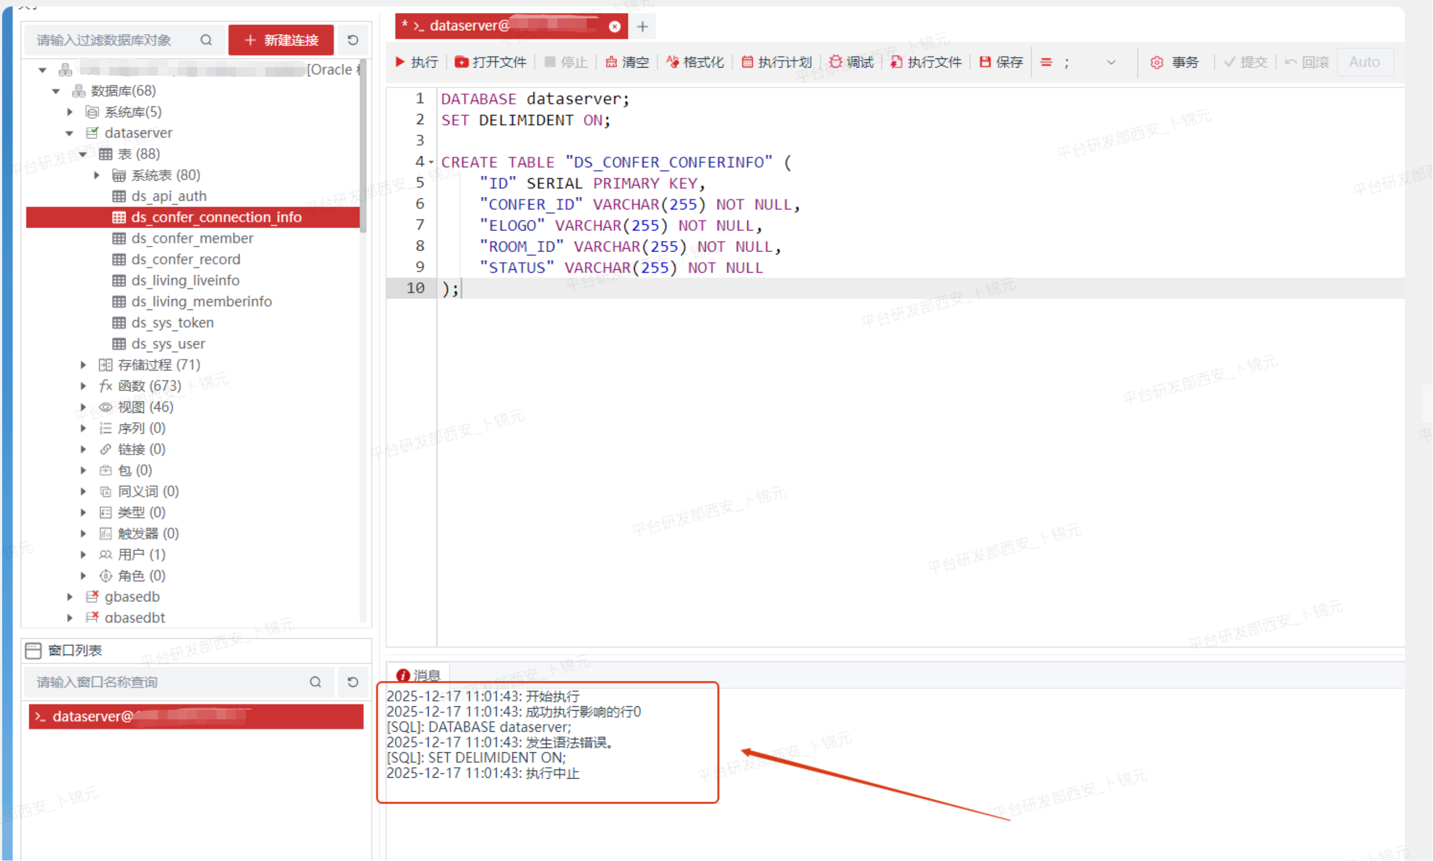Select the 序列 (0) sequences node
Image resolution: width=1433 pixels, height=861 pixels.
tap(142, 428)
